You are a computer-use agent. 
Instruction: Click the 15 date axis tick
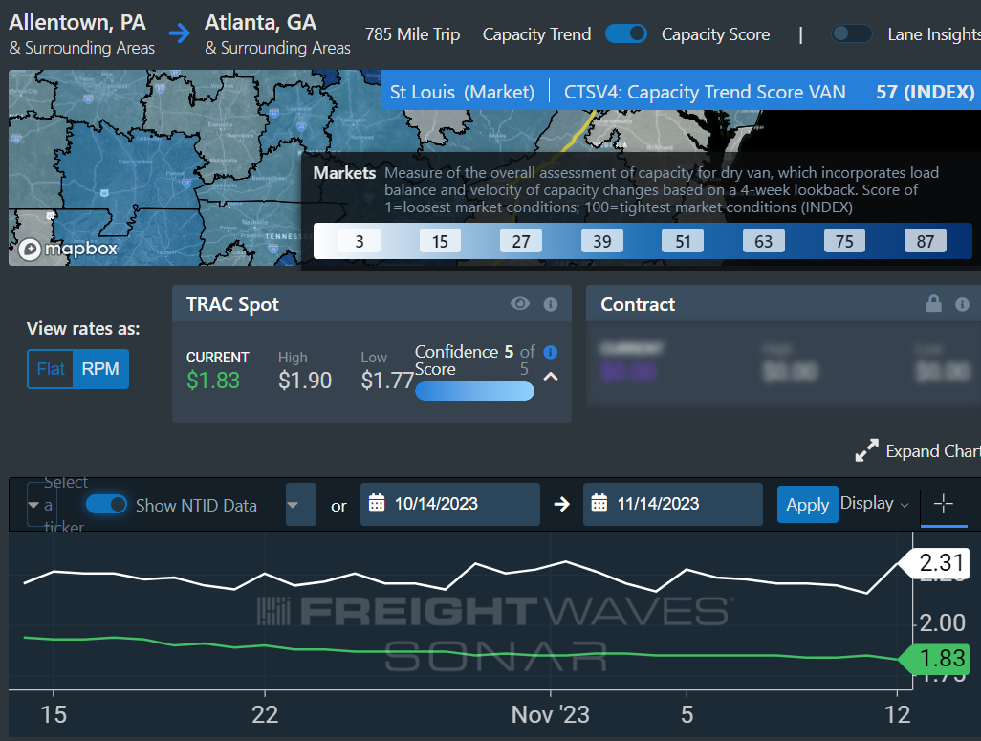click(54, 714)
